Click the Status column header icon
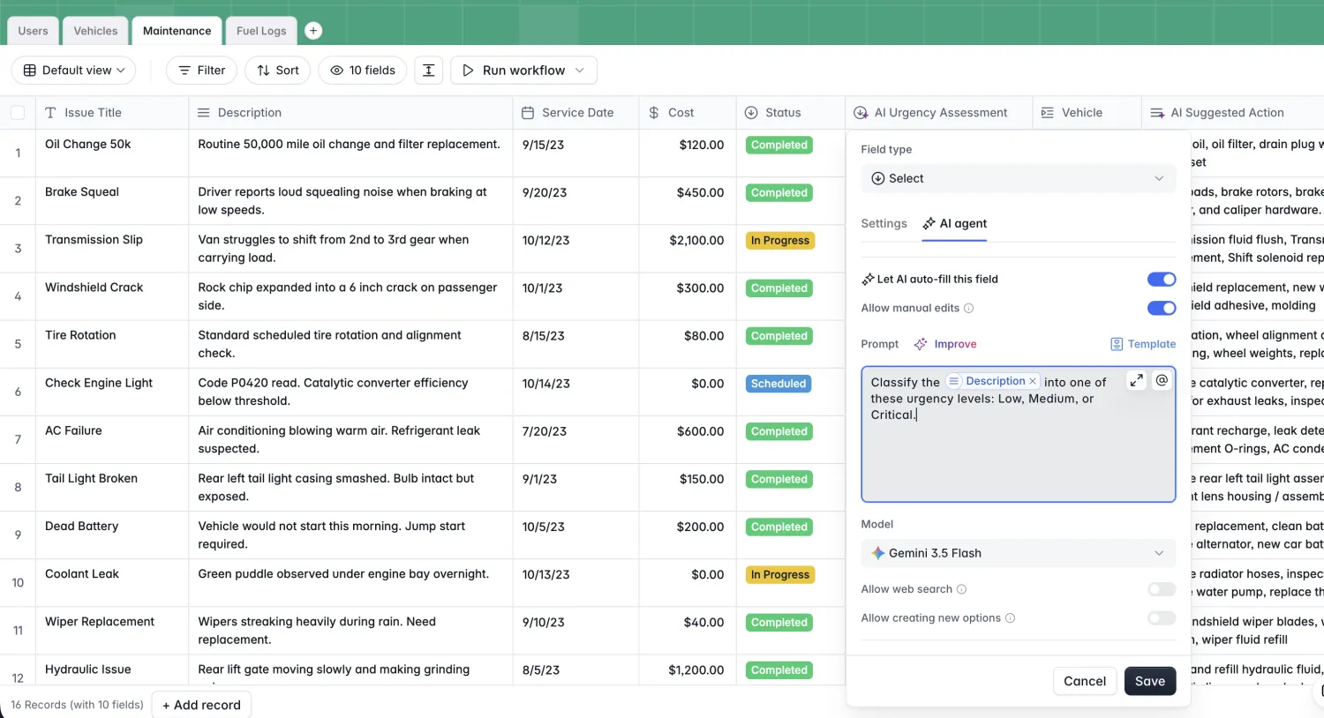 751,113
